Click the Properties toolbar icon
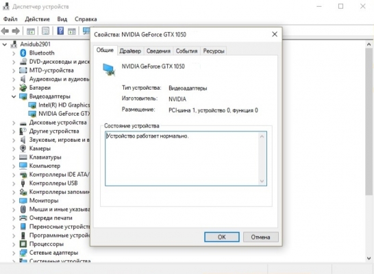The height and width of the screenshot is (274, 374). [x=46, y=31]
